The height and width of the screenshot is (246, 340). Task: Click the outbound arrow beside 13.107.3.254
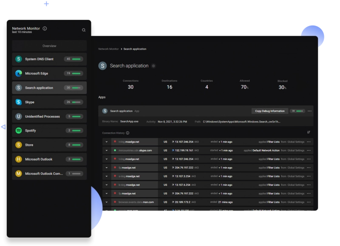[x=173, y=176]
